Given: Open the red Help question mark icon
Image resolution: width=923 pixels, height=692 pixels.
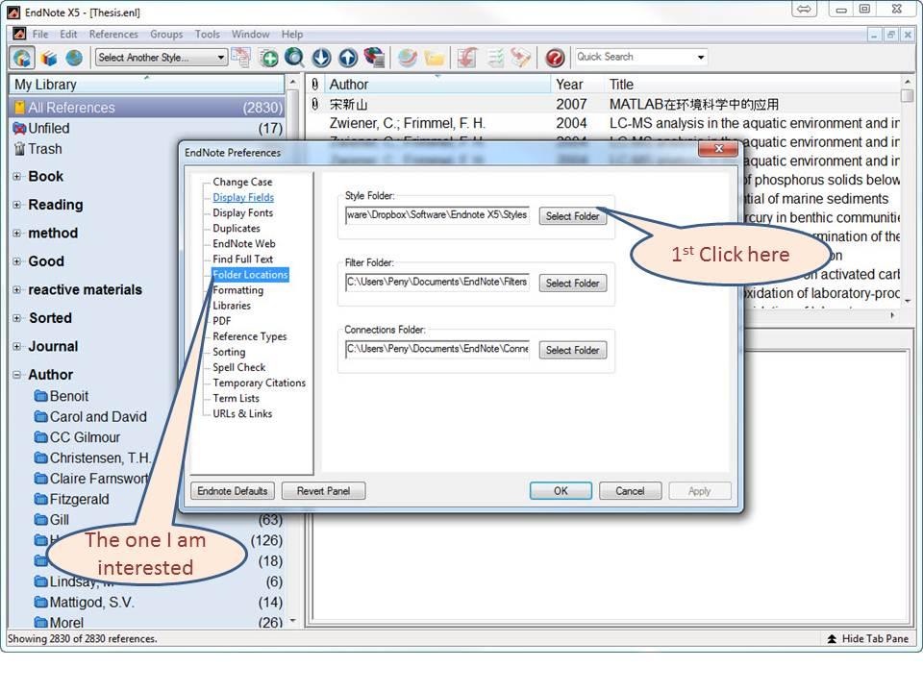Looking at the screenshot, I should pyautogui.click(x=555, y=58).
